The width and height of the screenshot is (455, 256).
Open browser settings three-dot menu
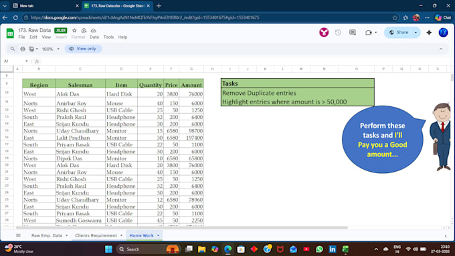pyautogui.click(x=427, y=17)
